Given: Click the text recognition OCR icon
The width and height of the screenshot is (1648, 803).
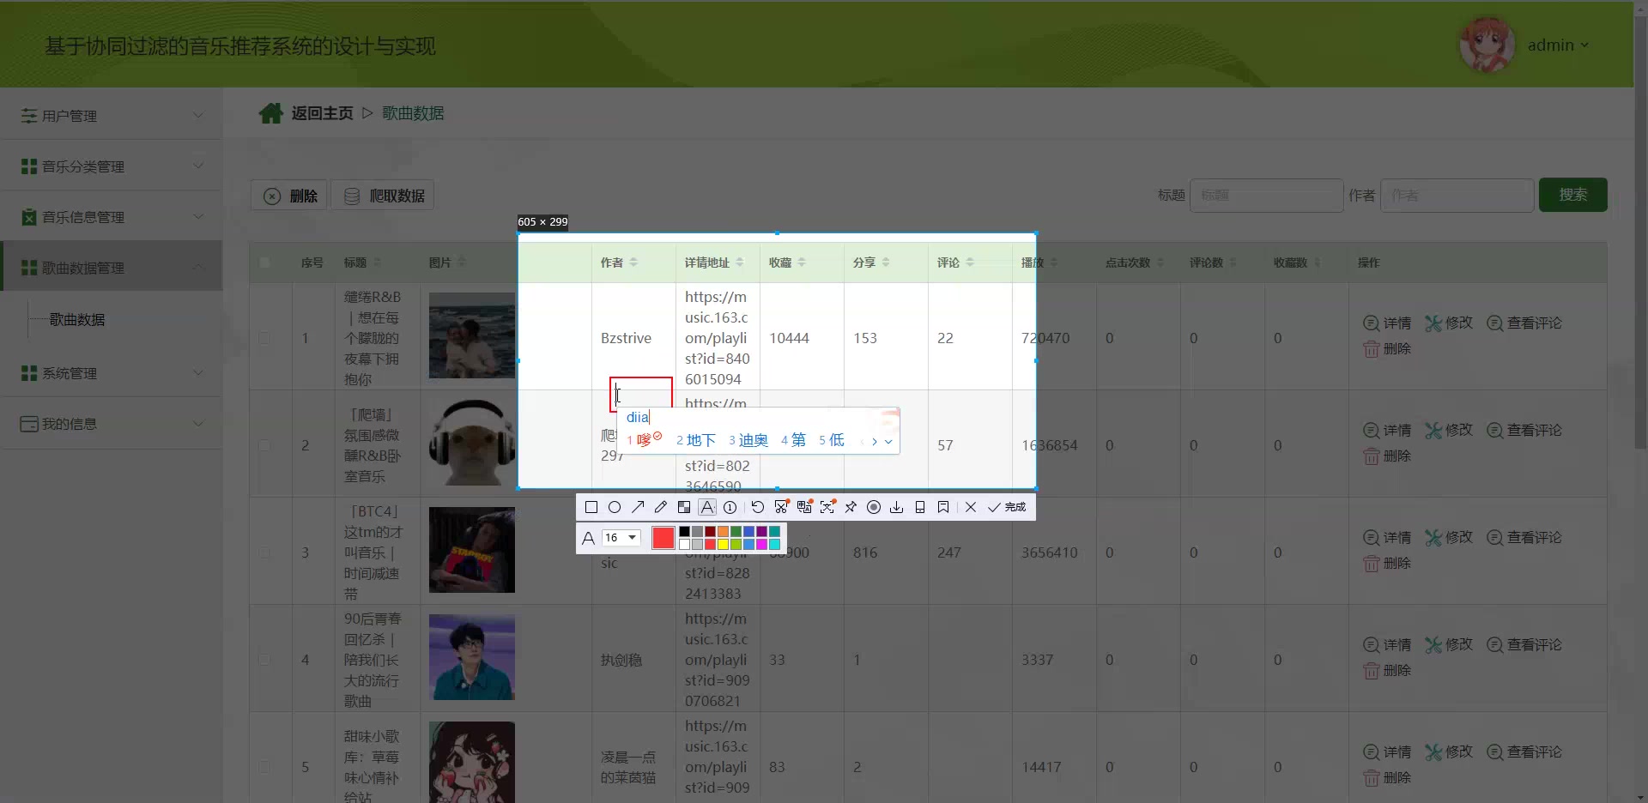Looking at the screenshot, I should pos(827,507).
